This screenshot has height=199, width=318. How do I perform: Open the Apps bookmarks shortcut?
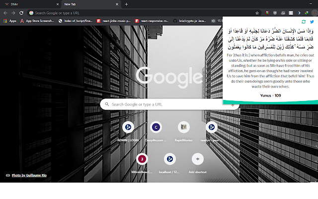[10, 21]
